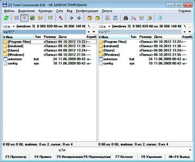
Task: Click the F3 Просмотр button
Action: pos(16,157)
